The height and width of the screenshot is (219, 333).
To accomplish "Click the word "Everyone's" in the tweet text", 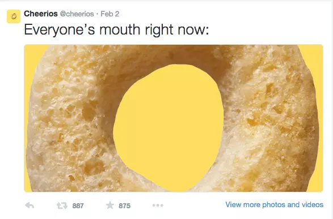I will (60, 29).
